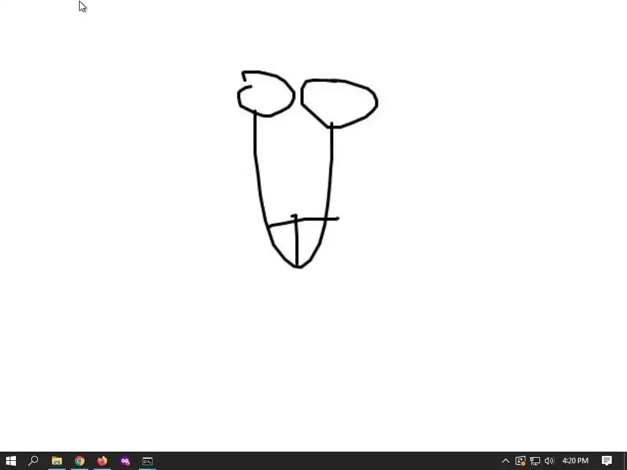
Task: Open the network status tray icon
Action: click(535, 461)
